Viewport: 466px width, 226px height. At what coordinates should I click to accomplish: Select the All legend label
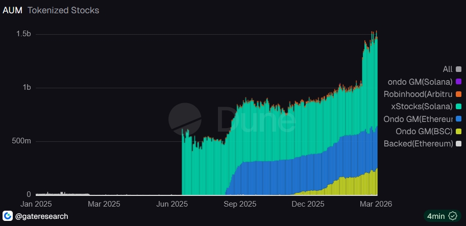[x=447, y=69]
